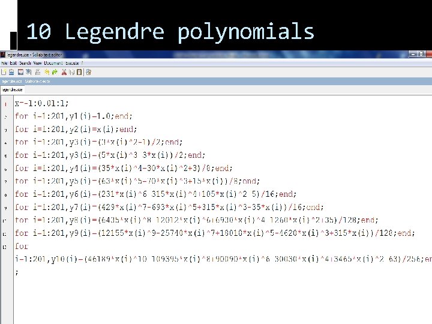Click the blue legendre.sce panel header bar
This screenshot has height=324, width=432.
[x=216, y=81]
